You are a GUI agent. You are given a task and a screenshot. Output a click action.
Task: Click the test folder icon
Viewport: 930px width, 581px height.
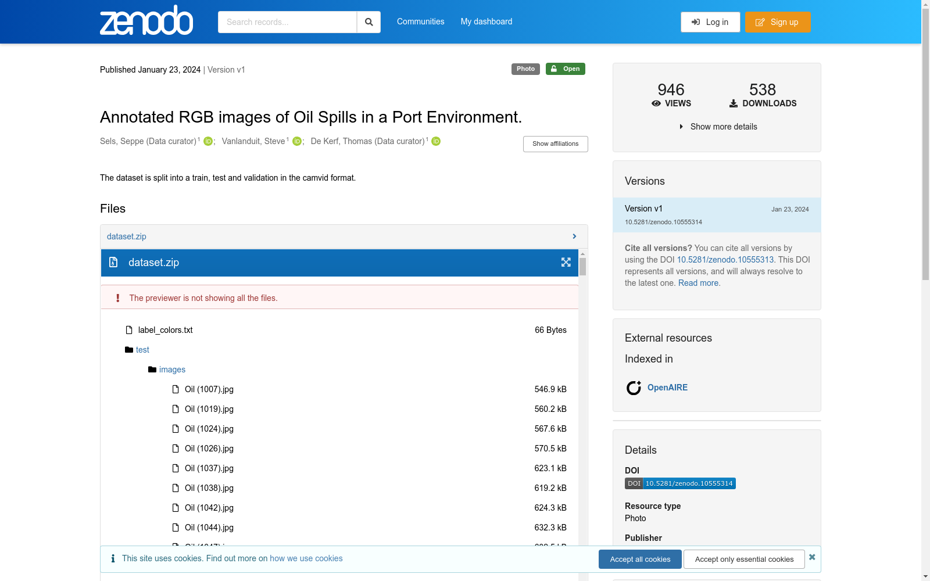[129, 350]
